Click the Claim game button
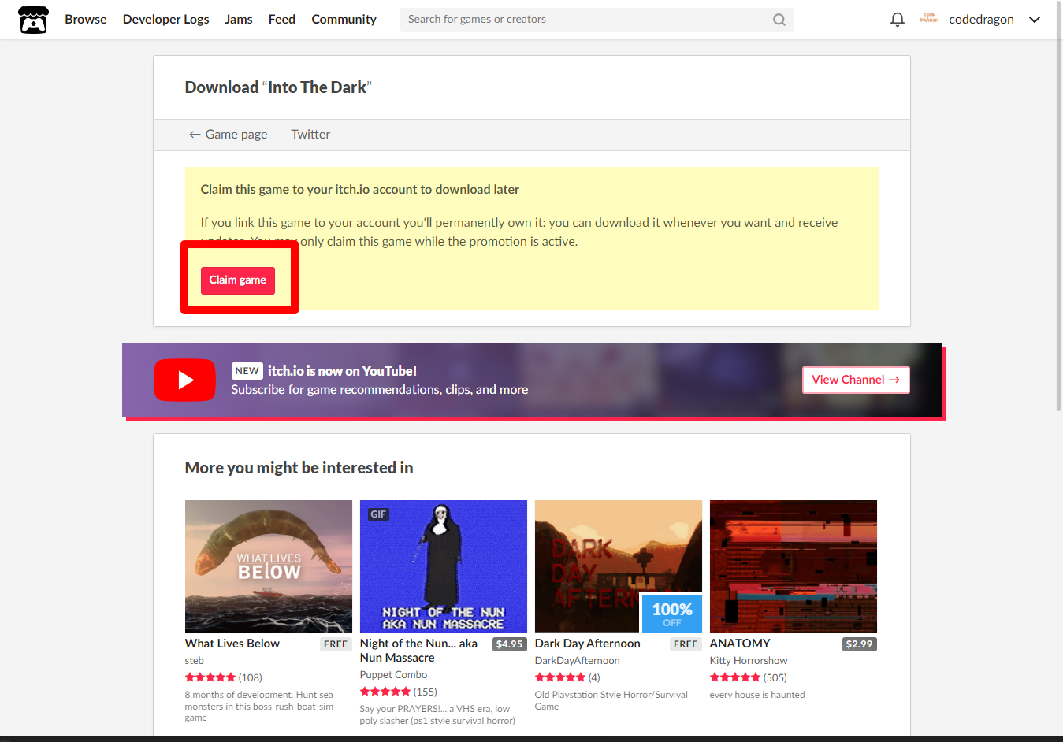Screen dimensions: 1063x742 click(238, 280)
